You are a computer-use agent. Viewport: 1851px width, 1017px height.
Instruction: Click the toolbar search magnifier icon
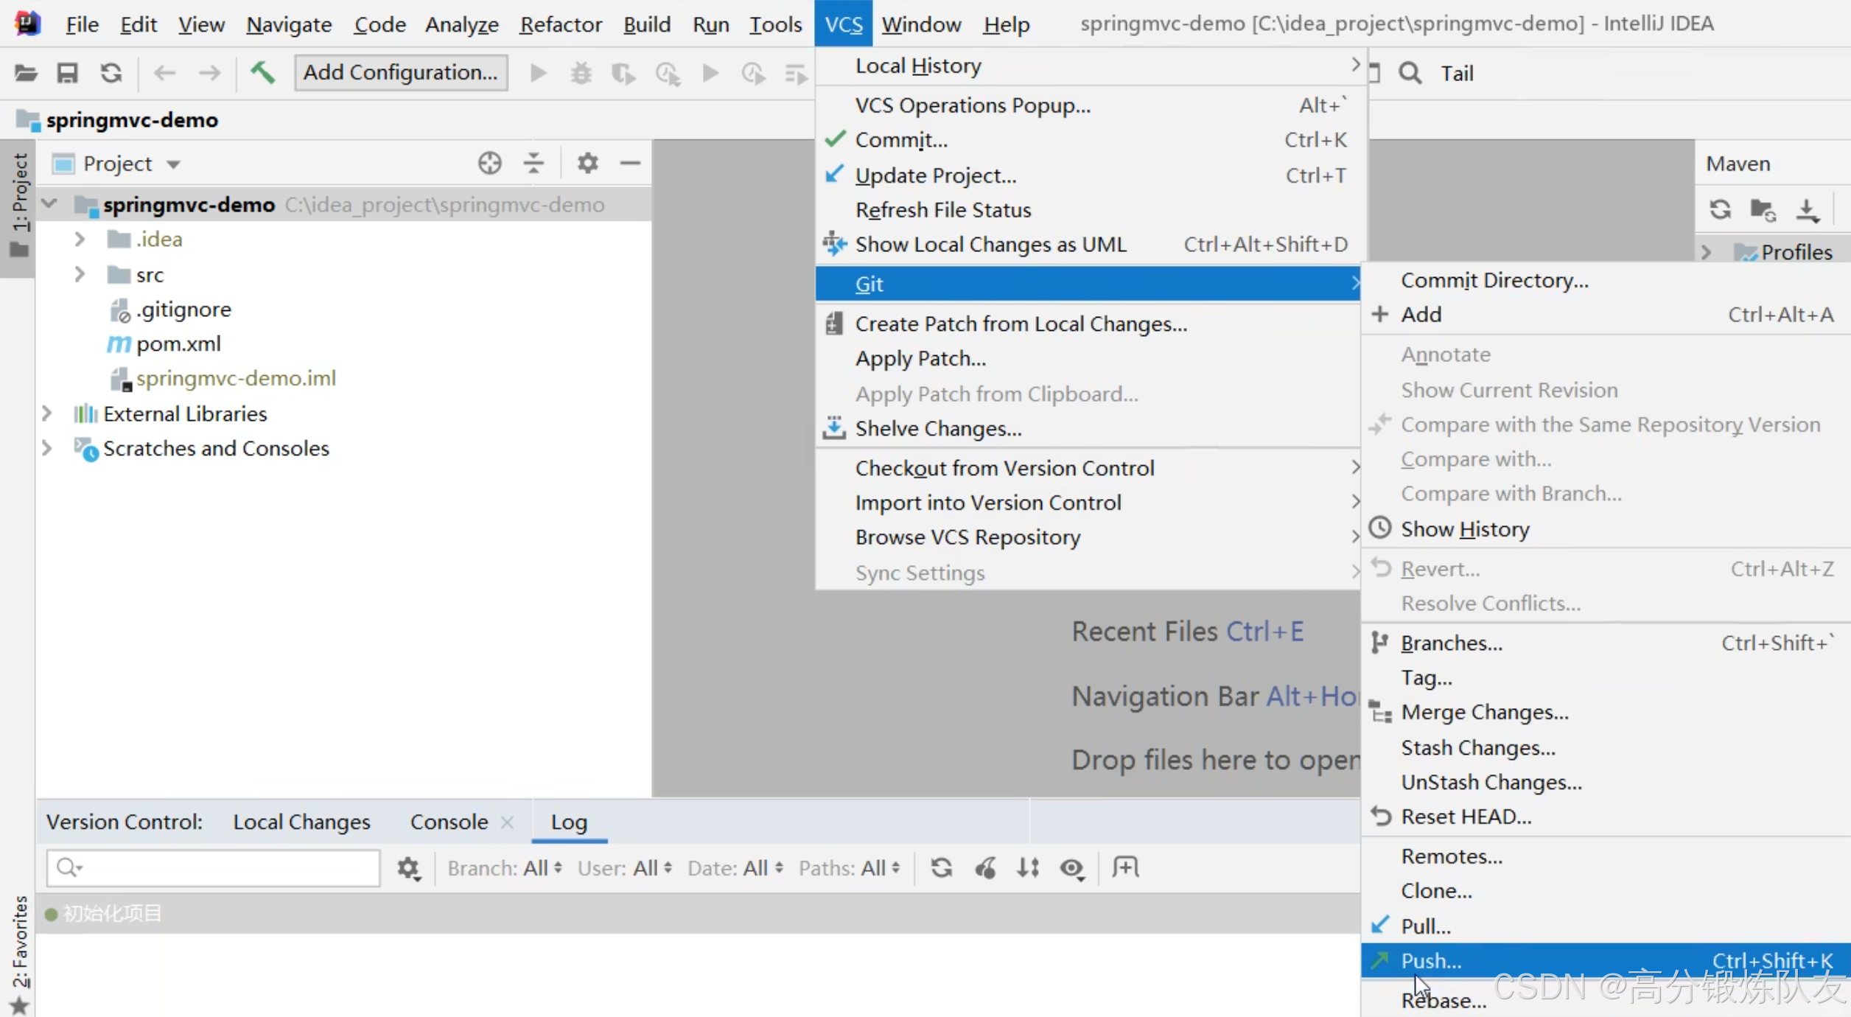coord(1410,73)
